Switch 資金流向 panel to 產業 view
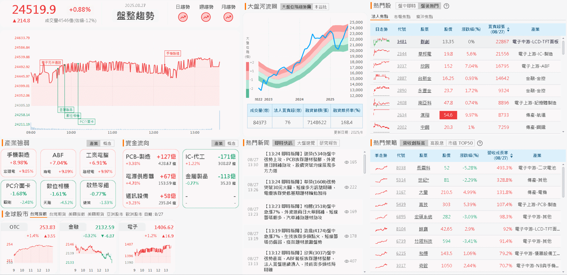Screen dimensions: 567x275 [218, 143]
